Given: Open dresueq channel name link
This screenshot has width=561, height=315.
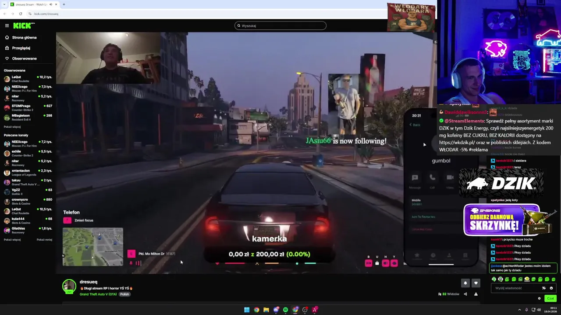Looking at the screenshot, I should (x=89, y=282).
